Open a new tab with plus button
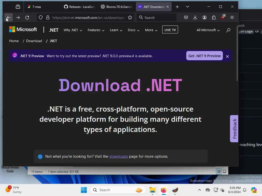 (177, 7)
